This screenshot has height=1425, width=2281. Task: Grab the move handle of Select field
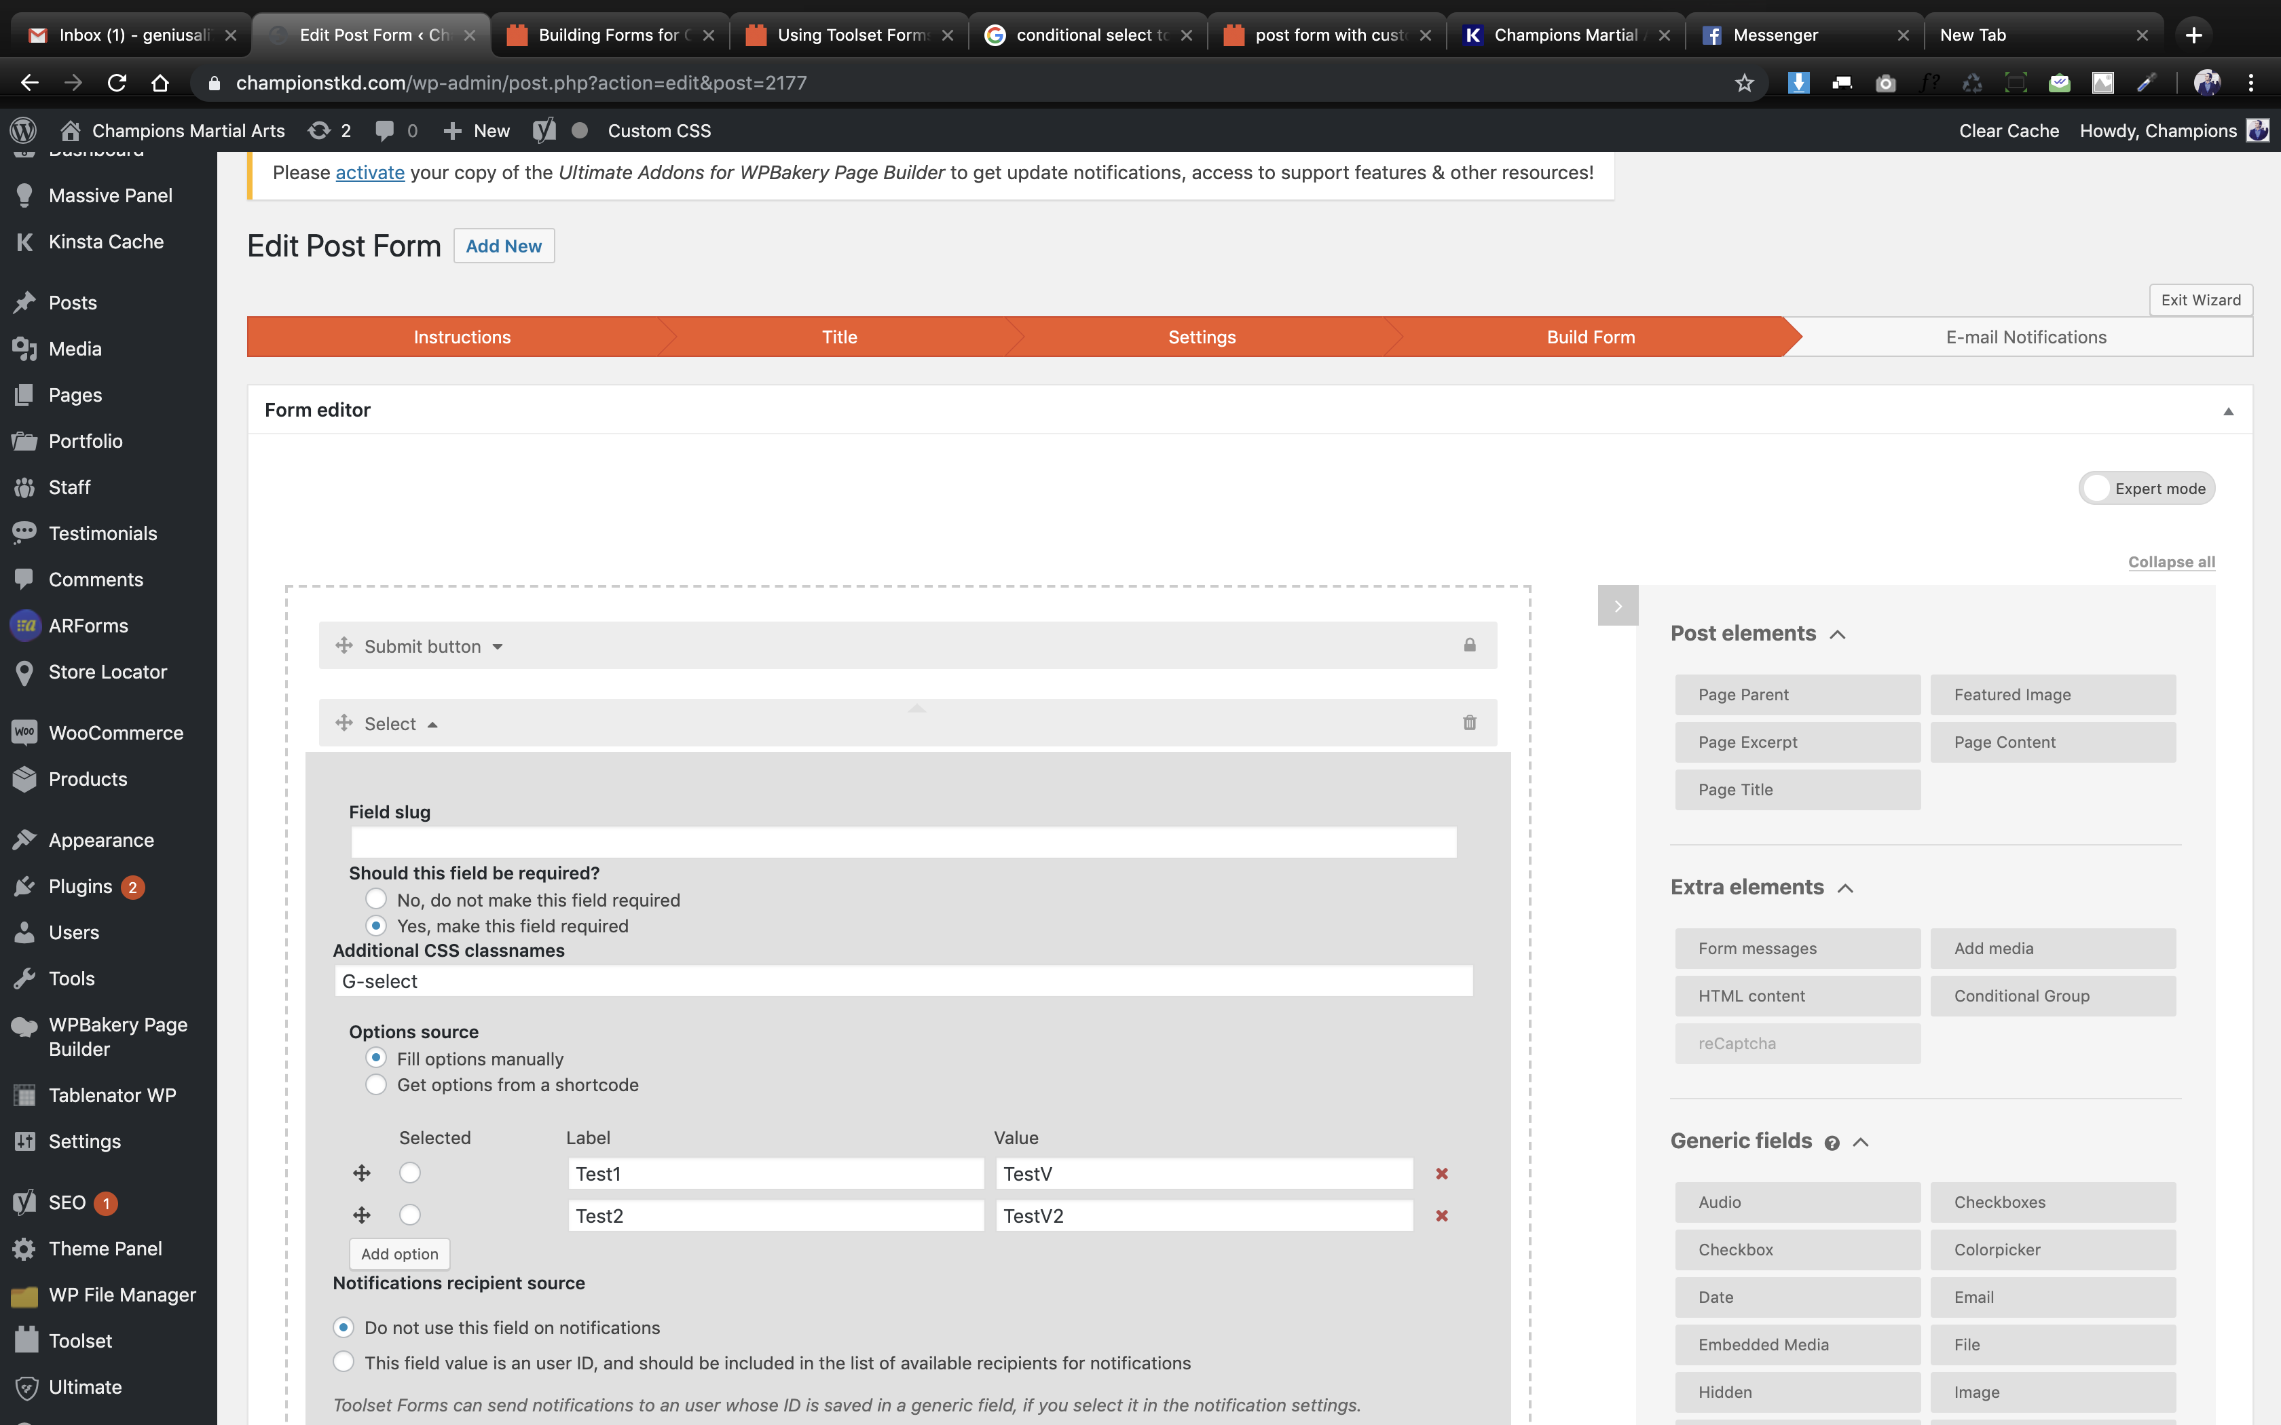coord(344,723)
